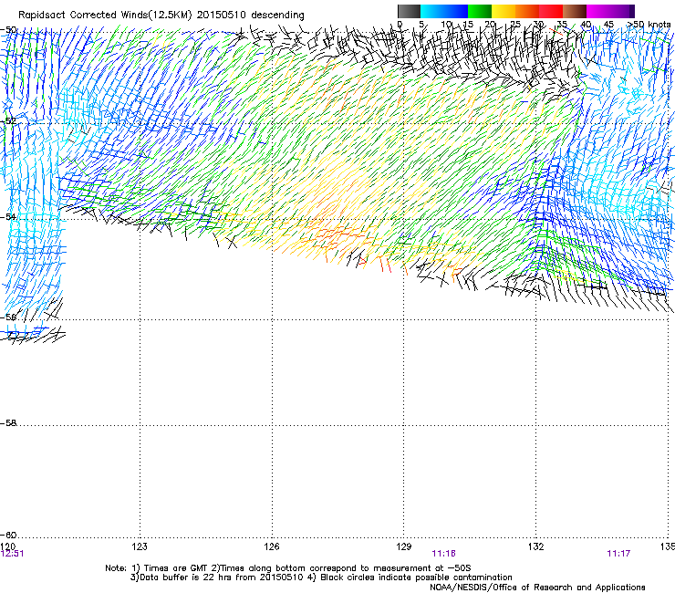Click the '25' legend scale label
This screenshot has width=675, height=593.
(x=514, y=25)
